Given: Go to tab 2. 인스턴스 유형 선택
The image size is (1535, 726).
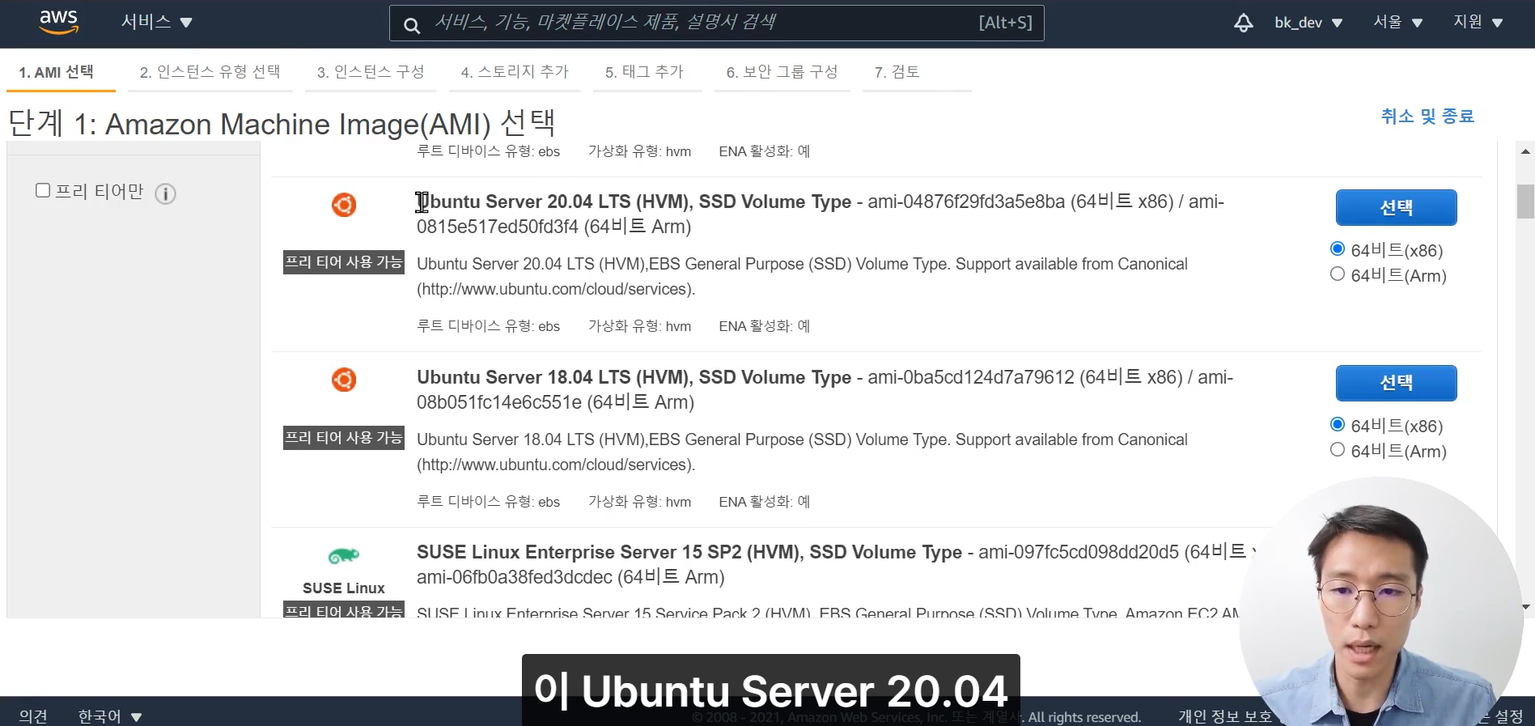Looking at the screenshot, I should (210, 72).
